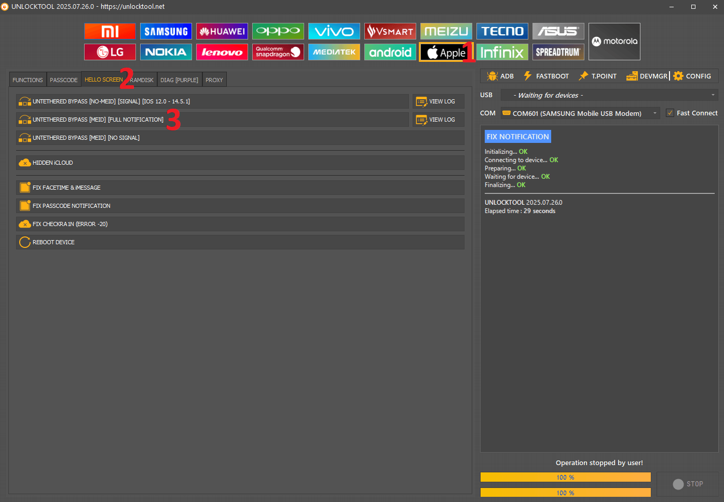Open the PASSCODE tab
The width and height of the screenshot is (724, 502).
point(63,80)
